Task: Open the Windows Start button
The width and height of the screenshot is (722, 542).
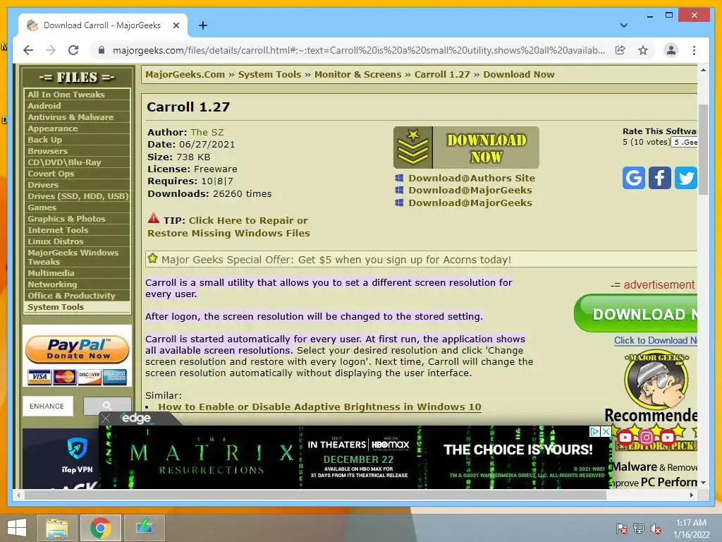Action: tap(17, 528)
